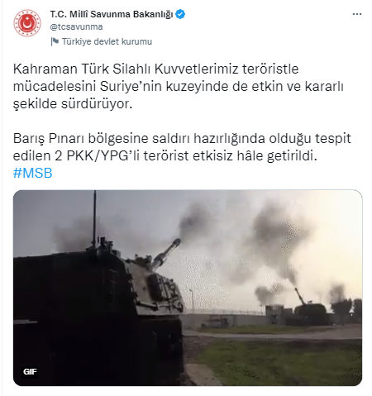Click the distant howitzer in the GIF
372x396 pixels.
pyautogui.click(x=310, y=308)
